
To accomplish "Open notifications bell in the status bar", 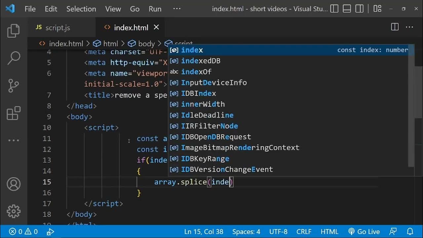I will [x=410, y=232].
